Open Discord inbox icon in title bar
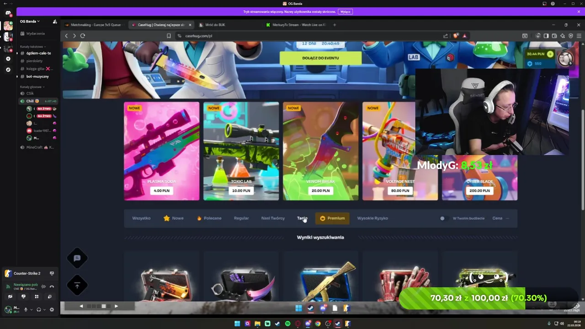This screenshot has width=585, height=329. (x=544, y=4)
